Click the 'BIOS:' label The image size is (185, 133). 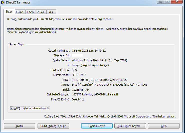coord(67,80)
